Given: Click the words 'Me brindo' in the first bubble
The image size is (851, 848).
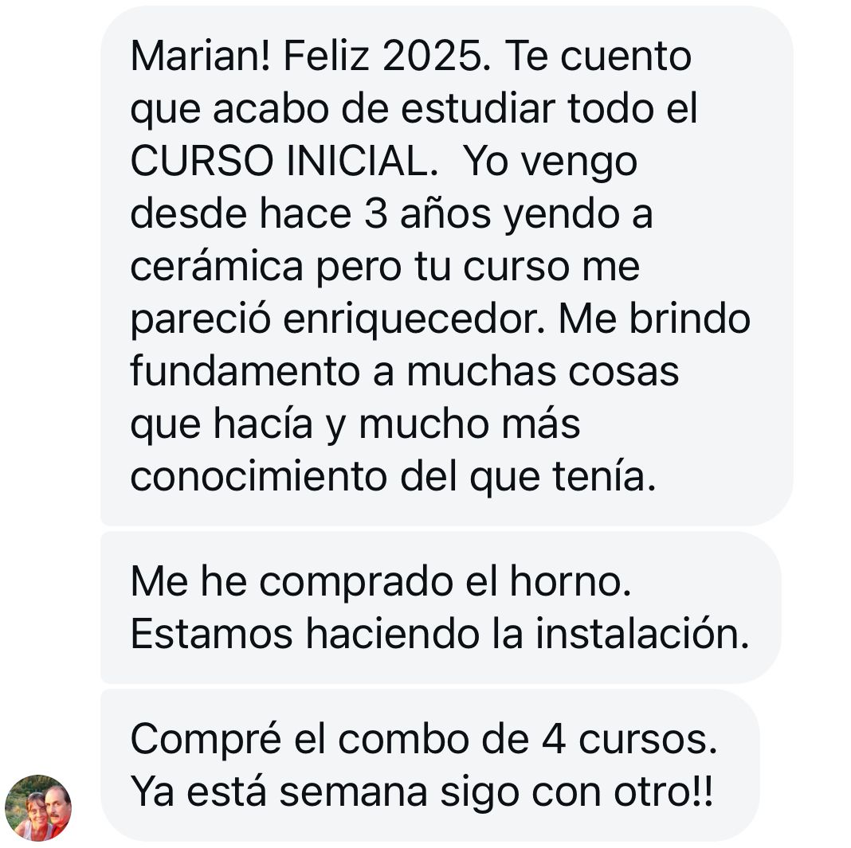Looking at the screenshot, I should click(654, 318).
